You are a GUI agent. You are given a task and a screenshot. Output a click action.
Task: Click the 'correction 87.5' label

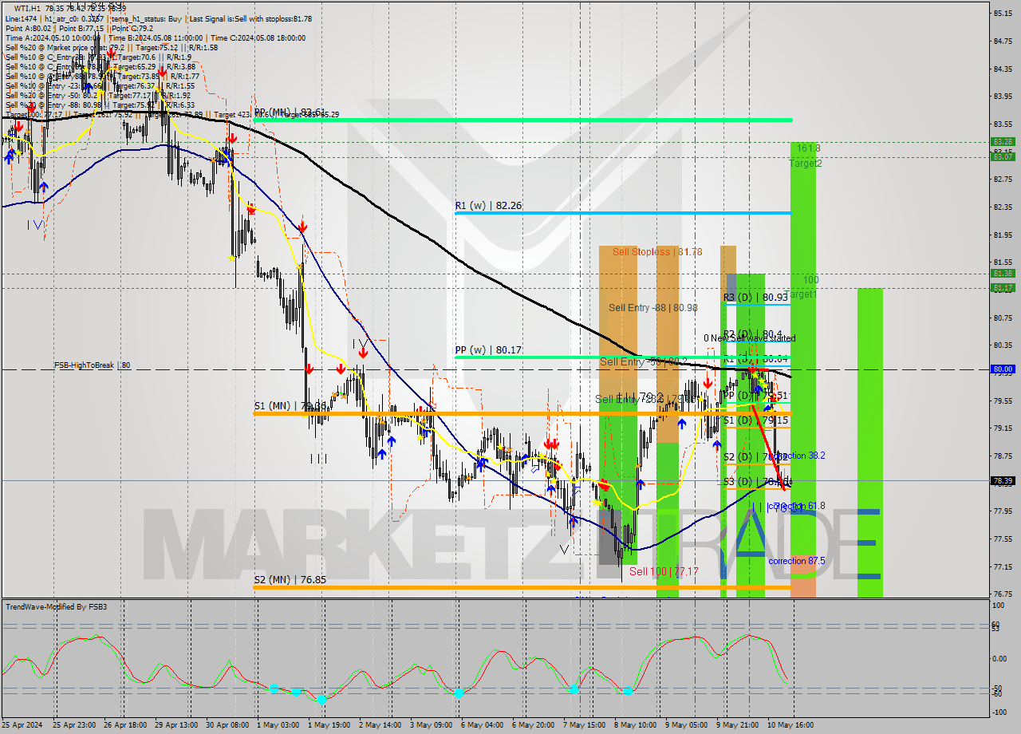pyautogui.click(x=796, y=562)
